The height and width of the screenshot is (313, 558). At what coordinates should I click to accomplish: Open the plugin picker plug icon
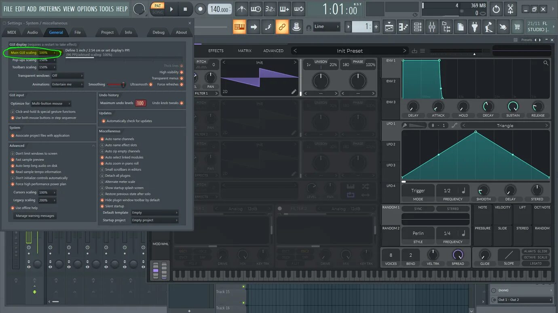(475, 27)
